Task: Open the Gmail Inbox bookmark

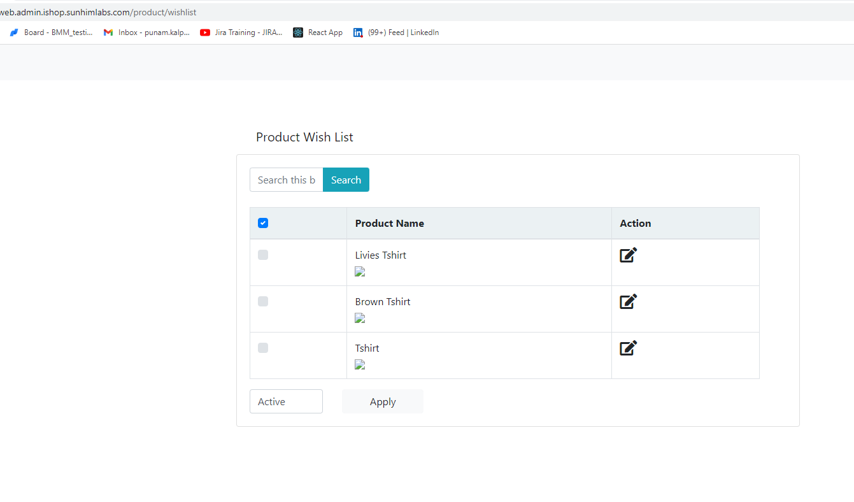Action: [146, 32]
